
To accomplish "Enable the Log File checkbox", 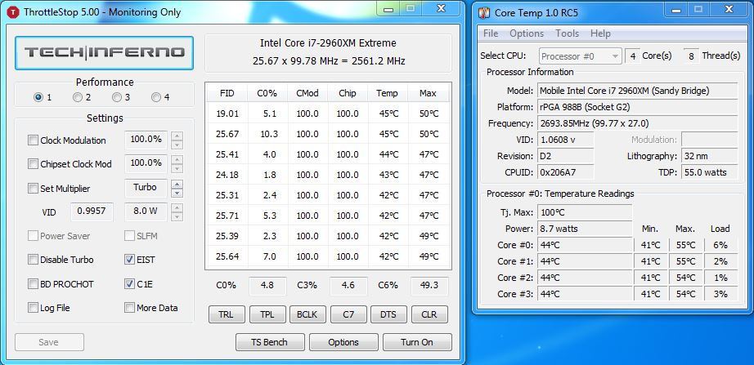I will (33, 307).
